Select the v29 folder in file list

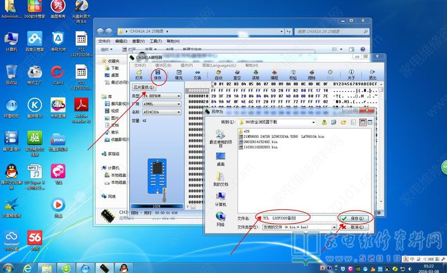point(244,131)
